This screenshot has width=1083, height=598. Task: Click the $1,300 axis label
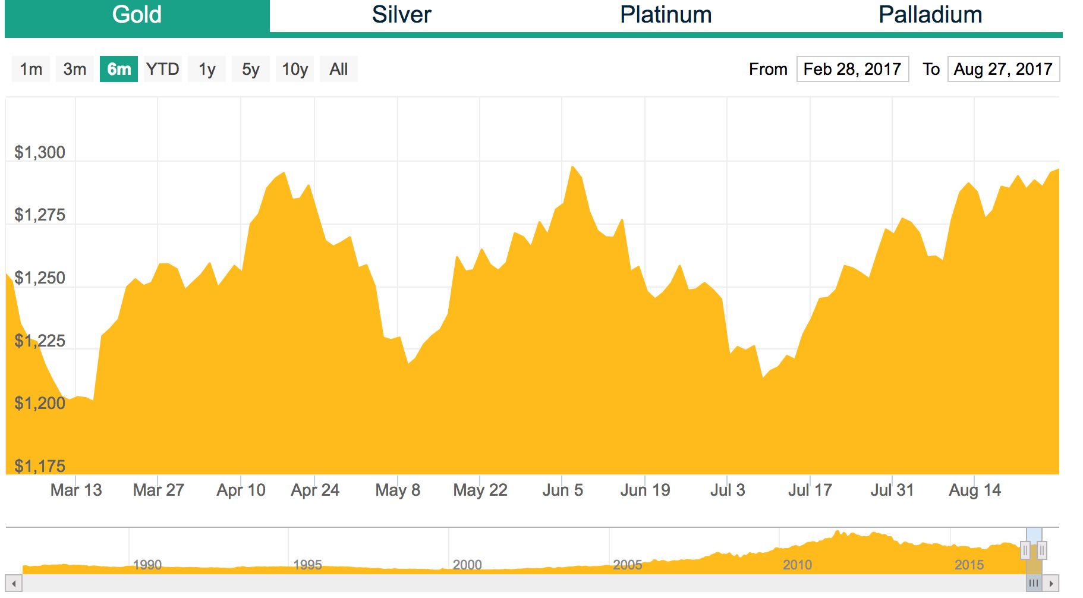pos(40,153)
